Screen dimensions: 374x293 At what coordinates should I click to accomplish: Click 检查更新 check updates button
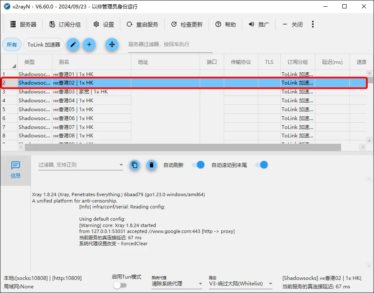click(x=187, y=25)
